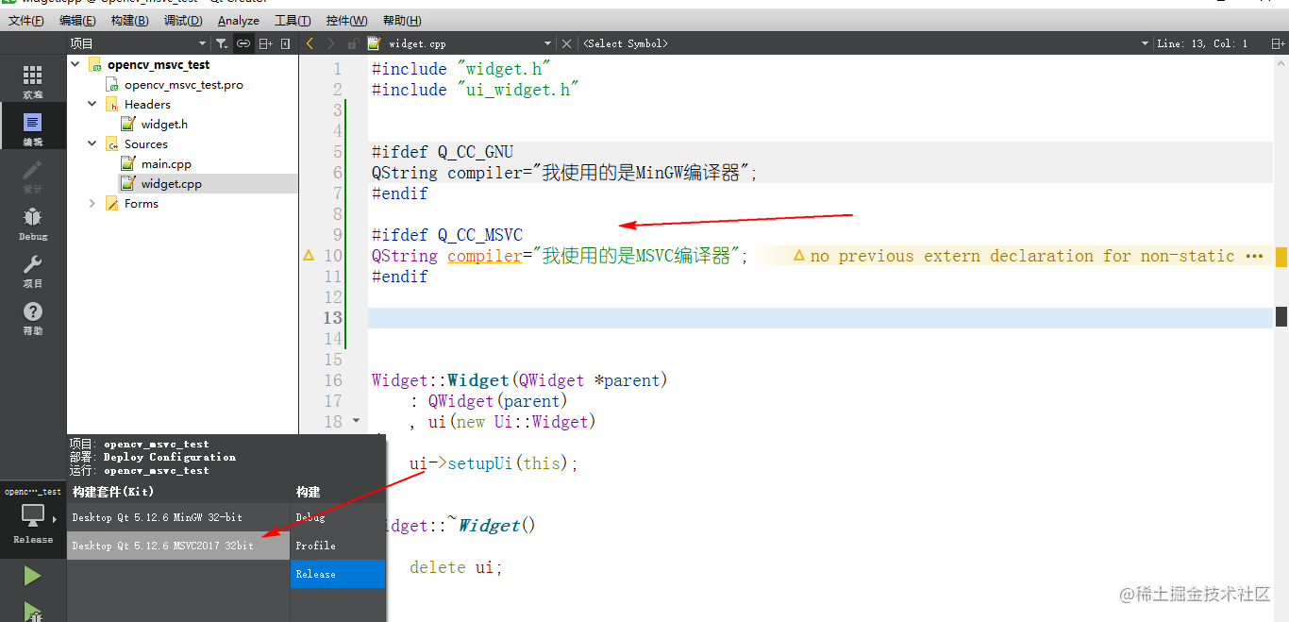Click the orange warning marker on scrollbar
Screen dimensions: 1289x622
click(1281, 257)
